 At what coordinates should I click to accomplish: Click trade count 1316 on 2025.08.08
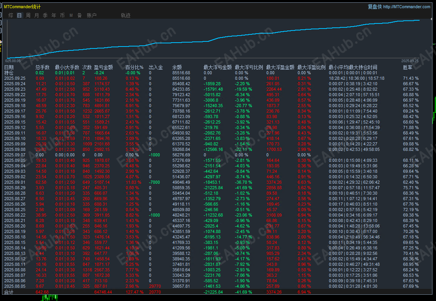click(87, 270)
